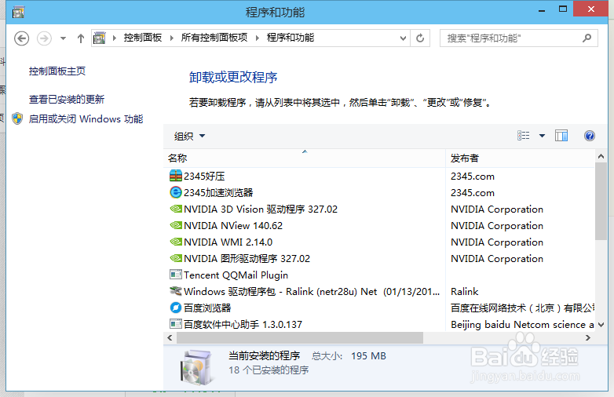The image size is (614, 397).
Task: Select the 2345加速浏览器 icon
Action: click(x=176, y=192)
